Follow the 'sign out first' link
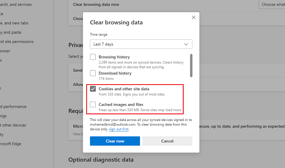Viewport: 285px width, 168px height. pyautogui.click(x=119, y=129)
